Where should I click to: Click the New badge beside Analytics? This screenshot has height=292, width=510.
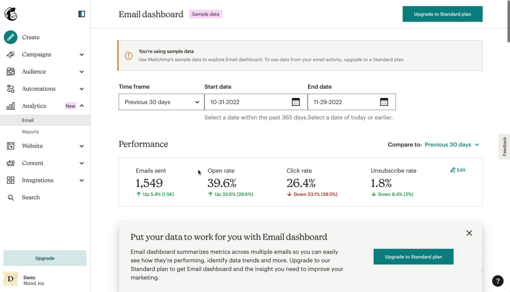pos(70,106)
